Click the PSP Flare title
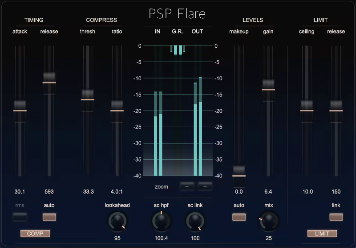Image resolution: width=356 pixels, height=248 pixels. 177,14
